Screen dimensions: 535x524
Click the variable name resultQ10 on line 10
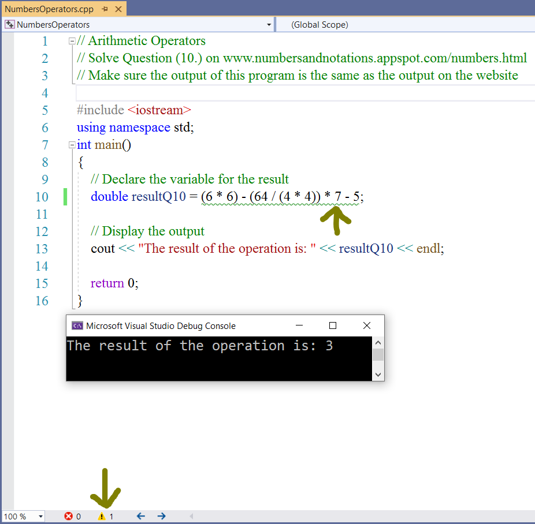159,197
